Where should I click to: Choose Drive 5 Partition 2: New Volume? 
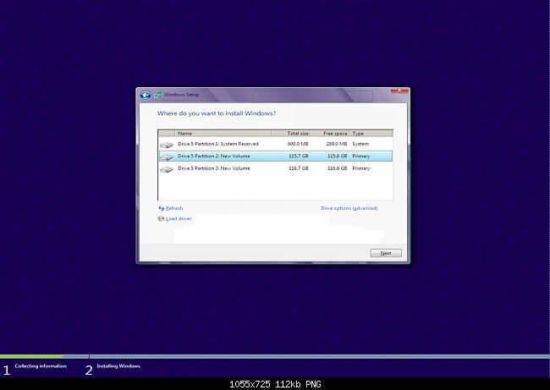212,157
